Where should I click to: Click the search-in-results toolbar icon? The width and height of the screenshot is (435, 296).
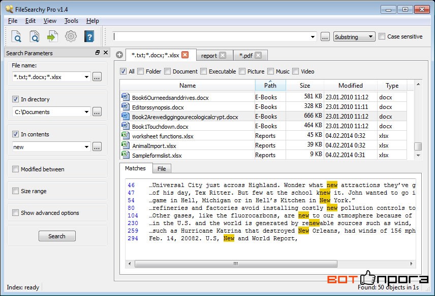(x=35, y=36)
